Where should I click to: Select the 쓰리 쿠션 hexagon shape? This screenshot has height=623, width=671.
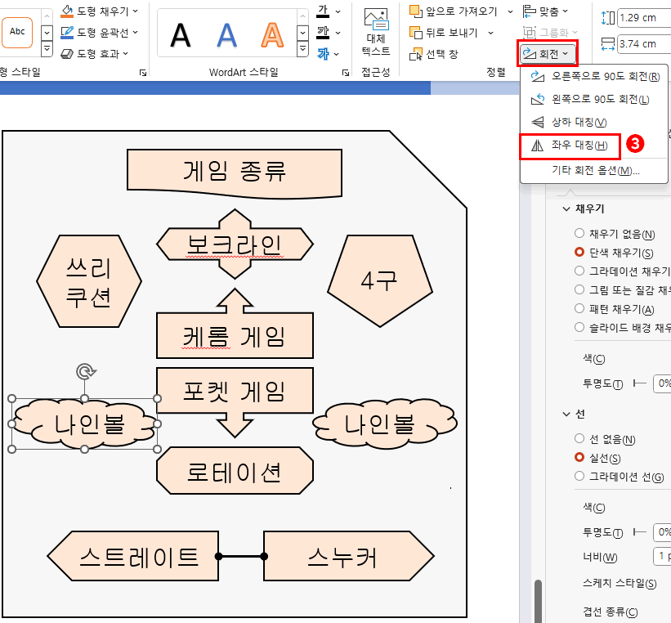point(88,282)
